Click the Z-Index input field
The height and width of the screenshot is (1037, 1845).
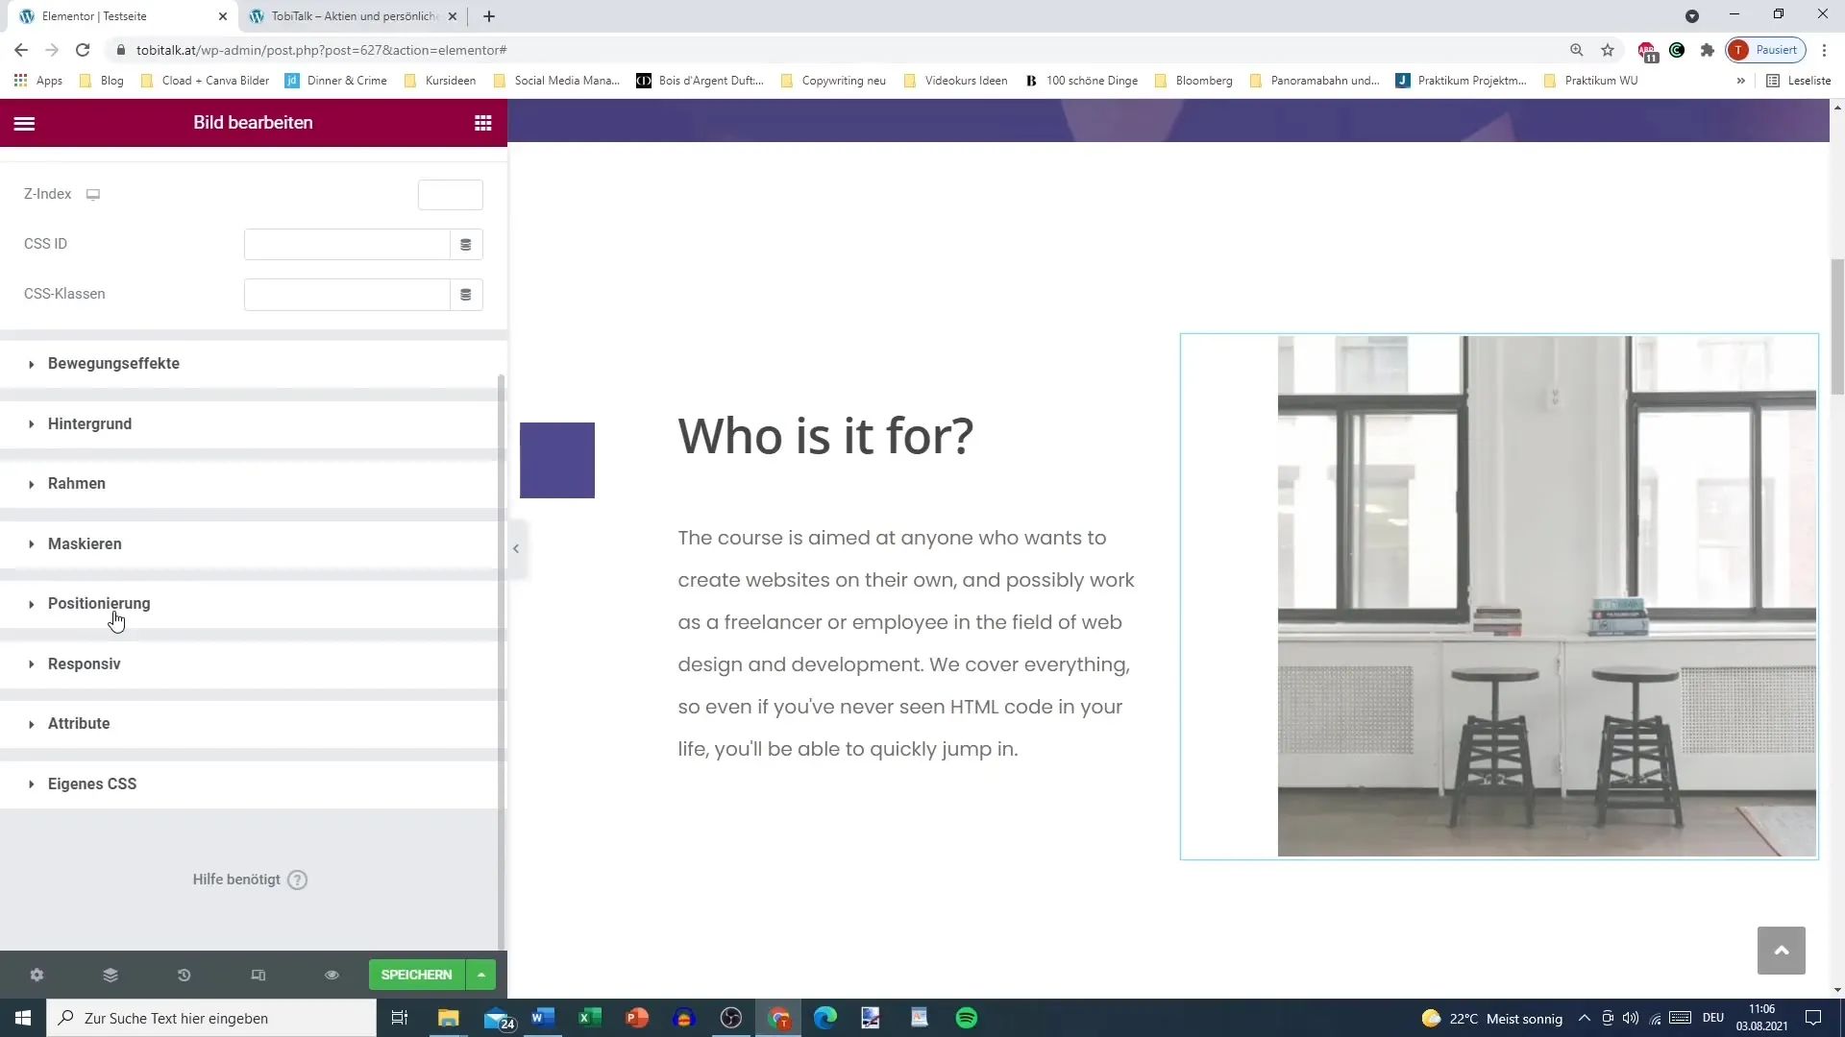(x=450, y=195)
